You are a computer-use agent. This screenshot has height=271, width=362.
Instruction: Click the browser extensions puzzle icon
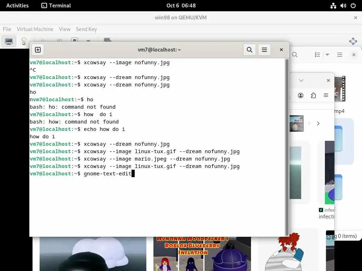point(313,95)
